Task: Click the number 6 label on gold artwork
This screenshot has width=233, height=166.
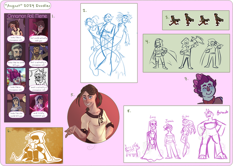Action: tap(9, 130)
